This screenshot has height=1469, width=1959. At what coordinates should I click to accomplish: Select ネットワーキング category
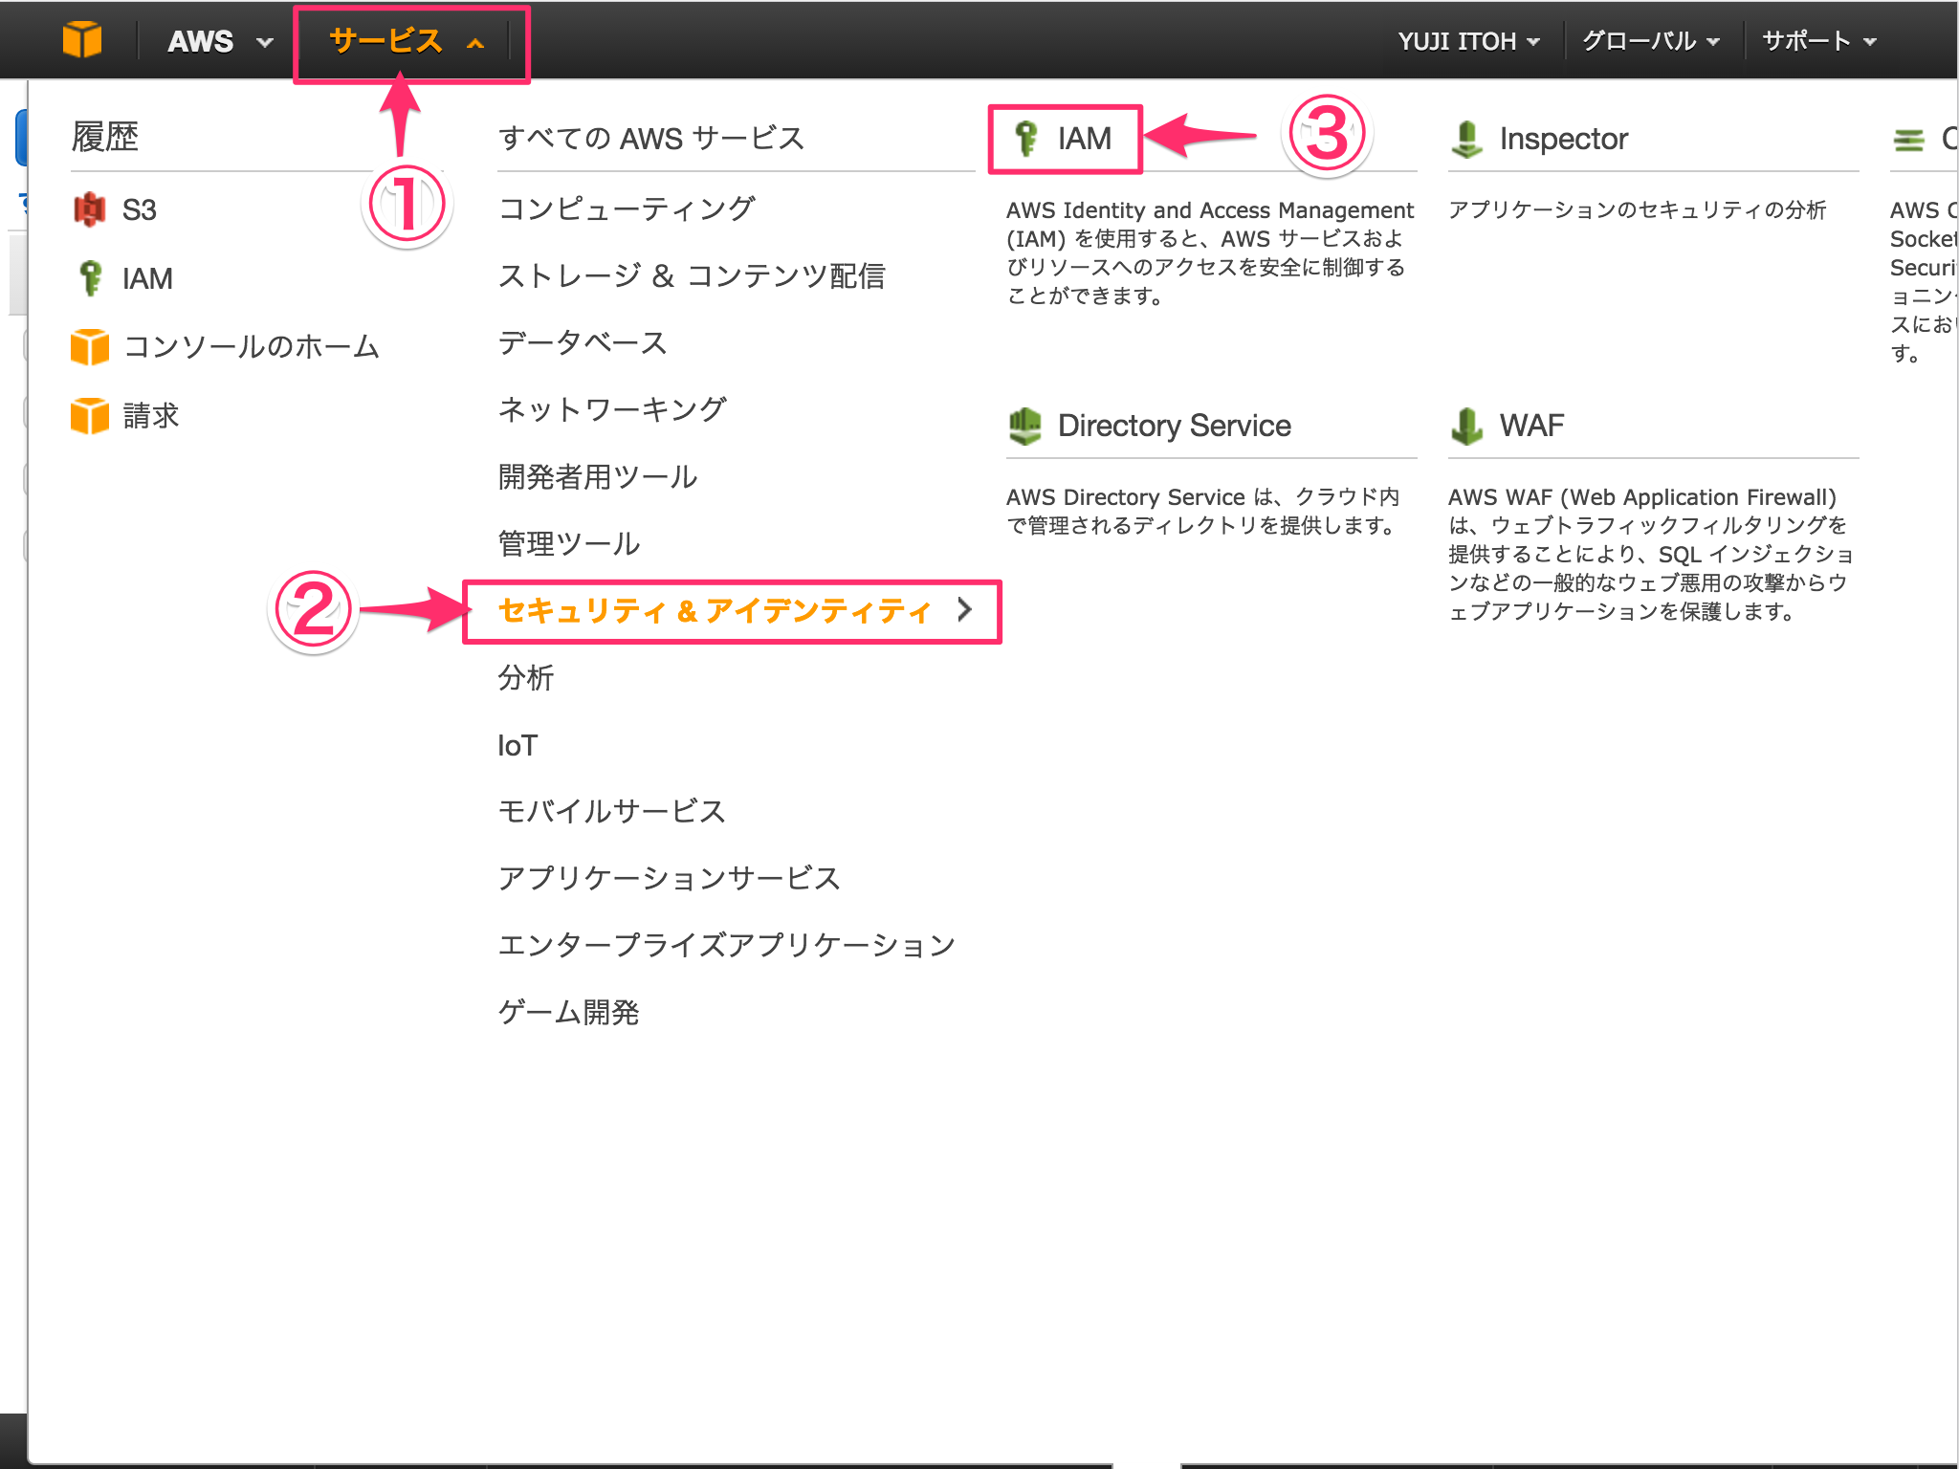coord(612,409)
